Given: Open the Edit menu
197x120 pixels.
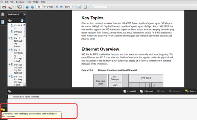Looking at the screenshot, I should [7, 2].
